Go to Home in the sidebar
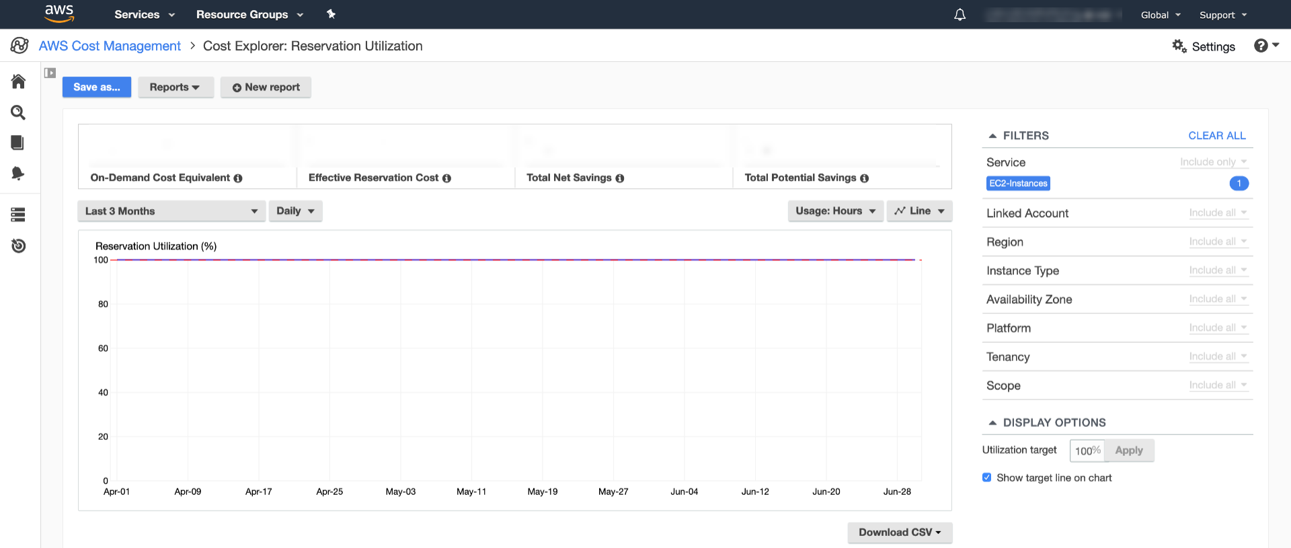Screen dimensions: 1291x548 tap(18, 81)
